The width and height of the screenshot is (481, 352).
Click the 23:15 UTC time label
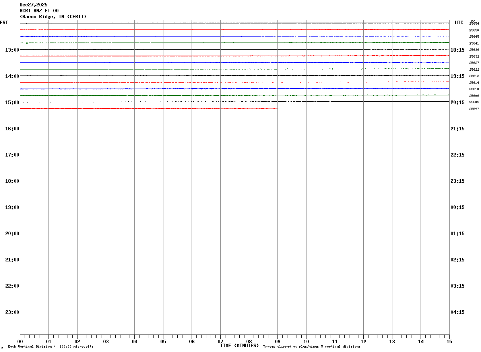[x=458, y=181]
